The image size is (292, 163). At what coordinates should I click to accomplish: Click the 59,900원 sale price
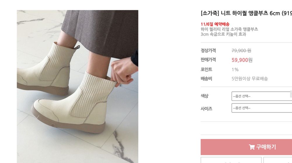pos(242,60)
